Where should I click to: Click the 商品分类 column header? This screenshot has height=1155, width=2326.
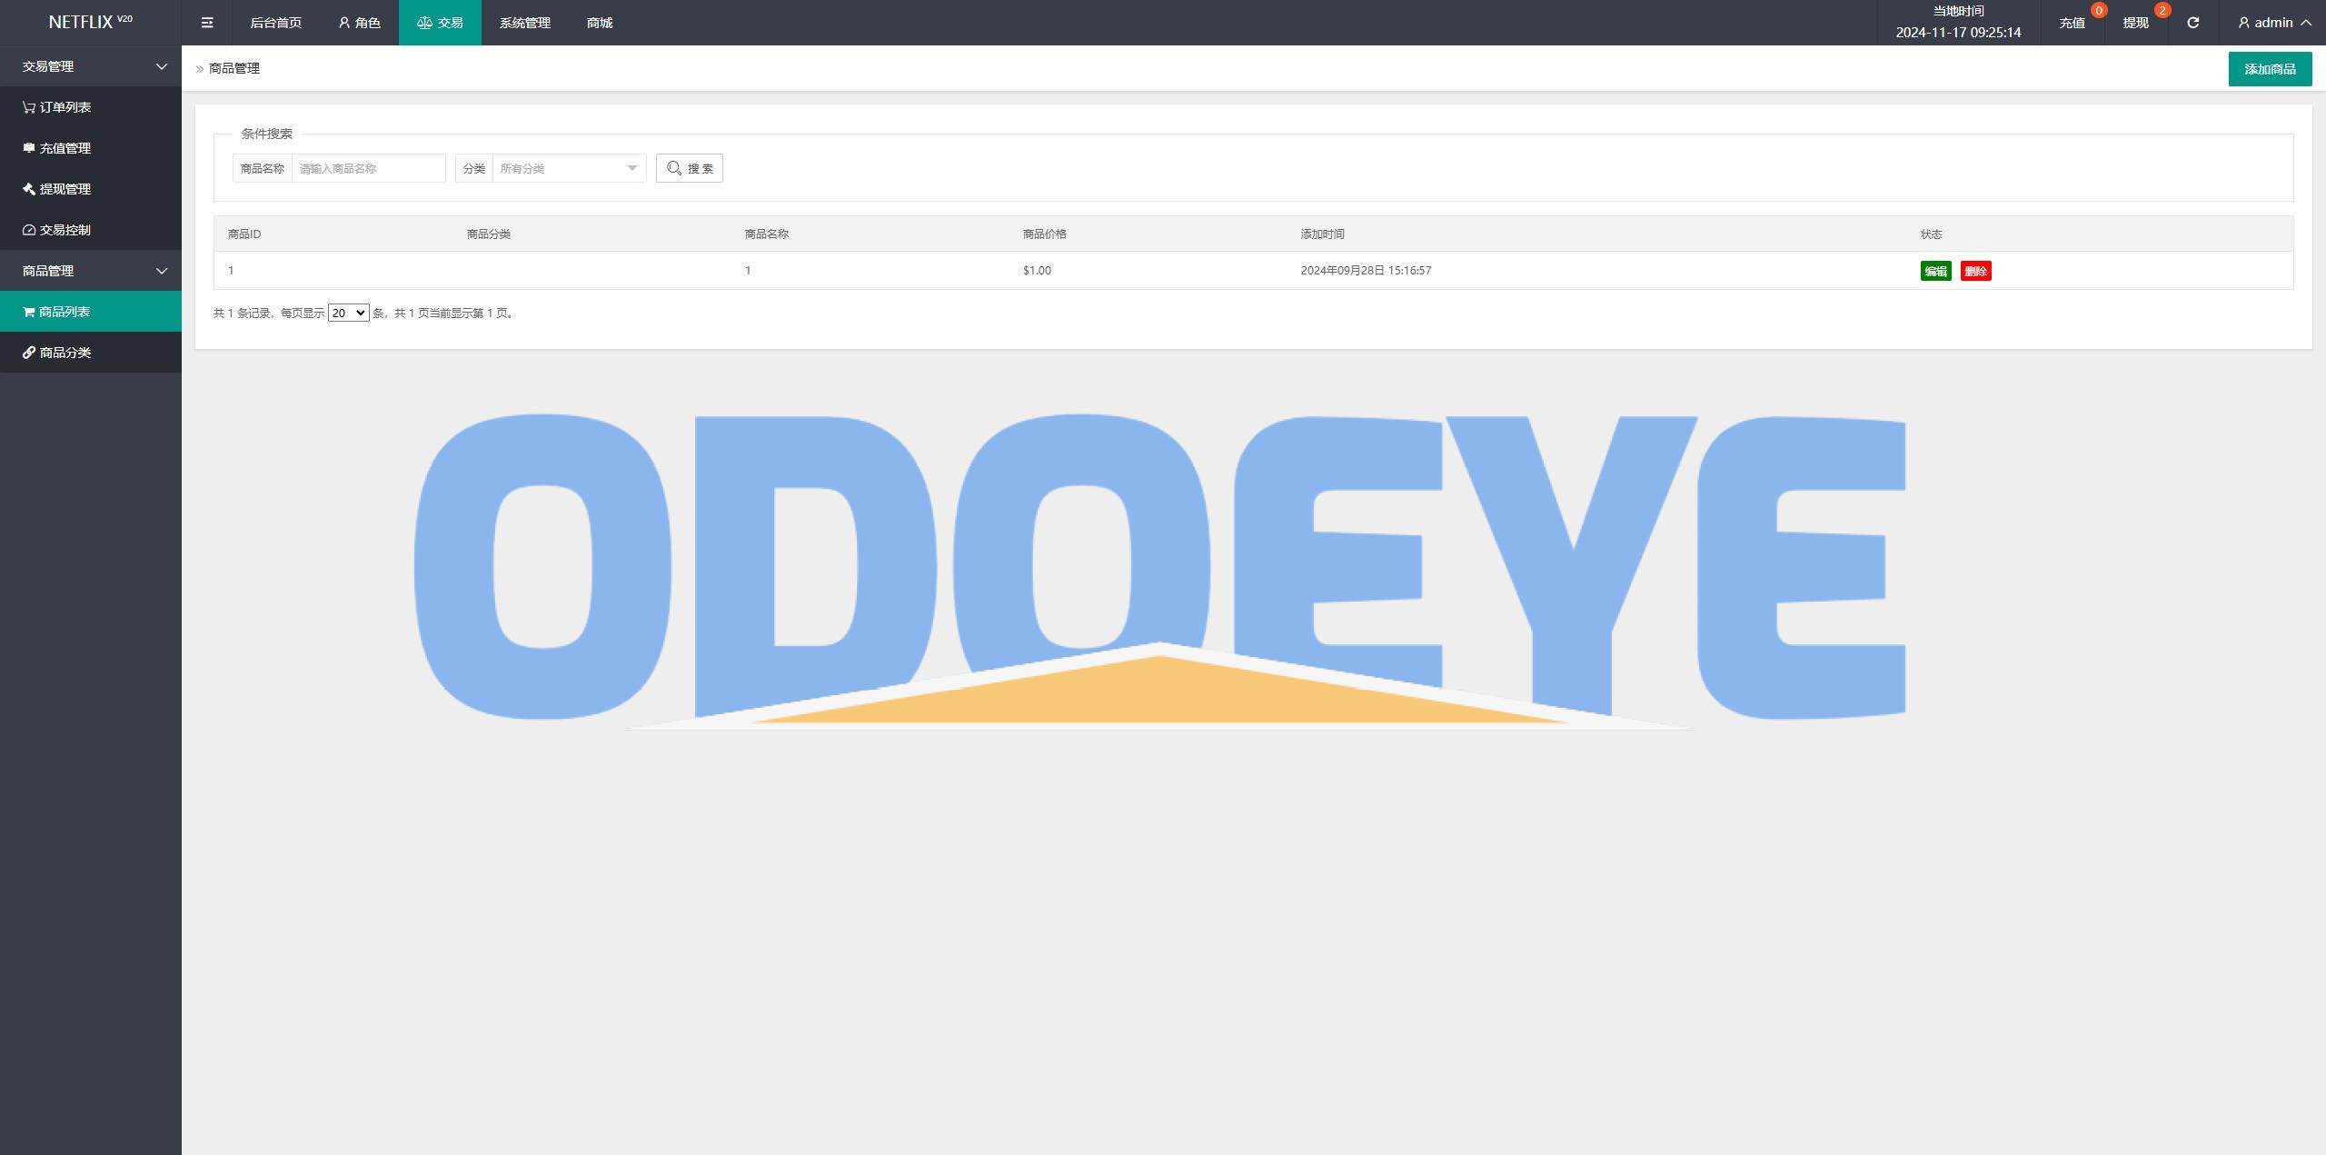tap(489, 234)
